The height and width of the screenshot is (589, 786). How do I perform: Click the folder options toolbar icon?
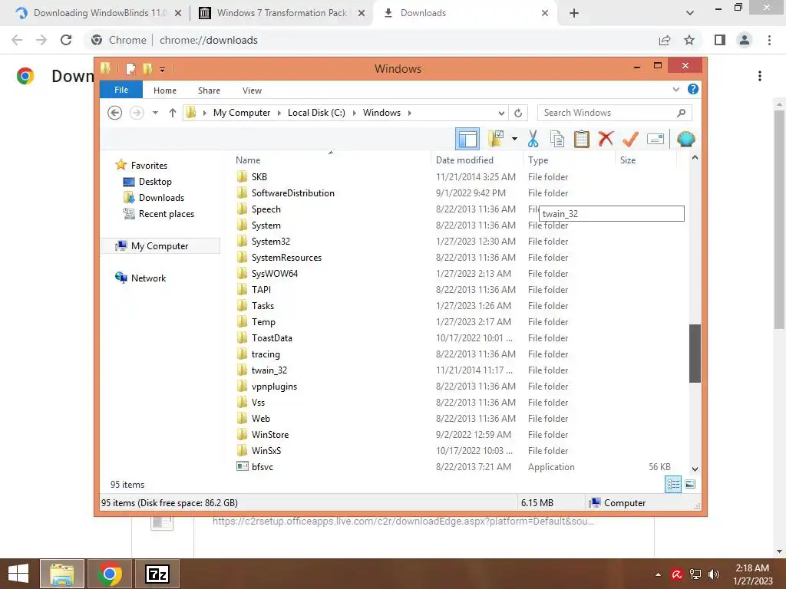[x=497, y=139]
